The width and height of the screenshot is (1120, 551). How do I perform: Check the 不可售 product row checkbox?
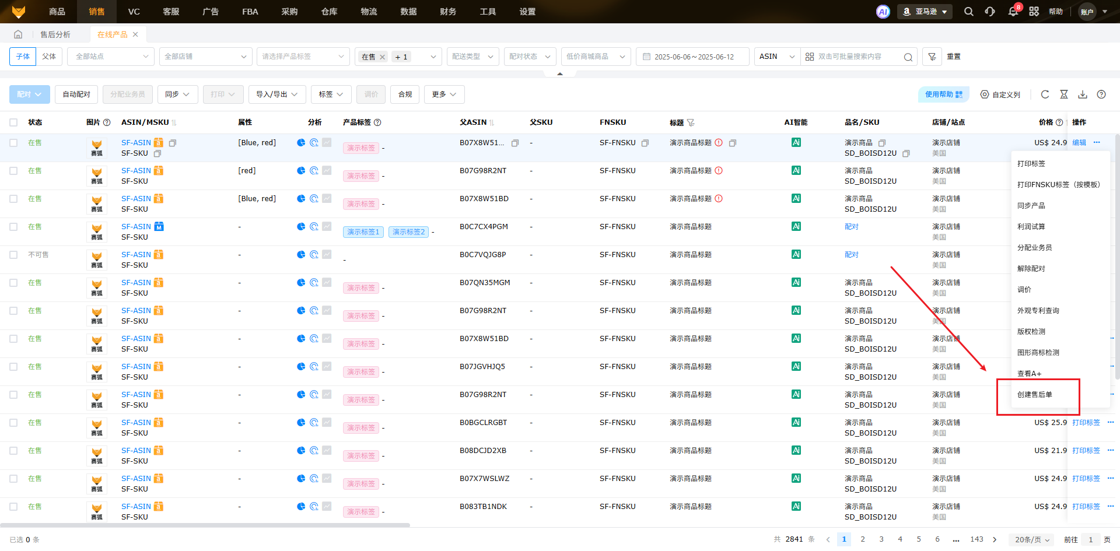pyautogui.click(x=13, y=255)
